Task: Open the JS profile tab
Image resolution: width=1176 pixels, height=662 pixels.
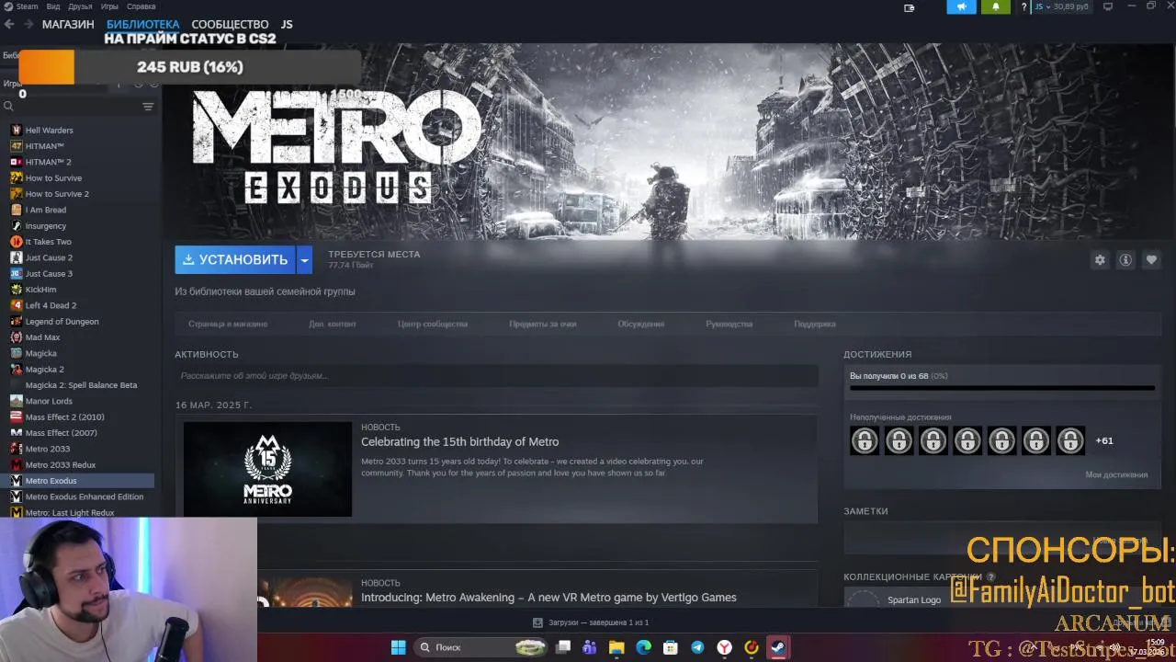Action: pos(287,24)
